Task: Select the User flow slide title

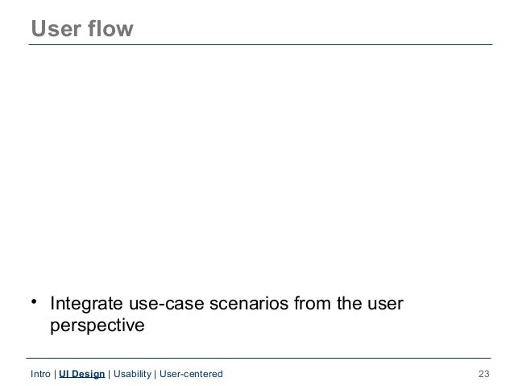Action: pos(82,28)
